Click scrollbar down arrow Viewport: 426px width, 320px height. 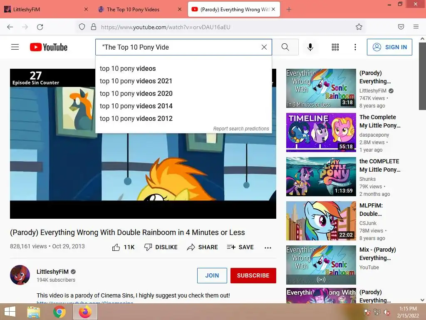coord(422,300)
